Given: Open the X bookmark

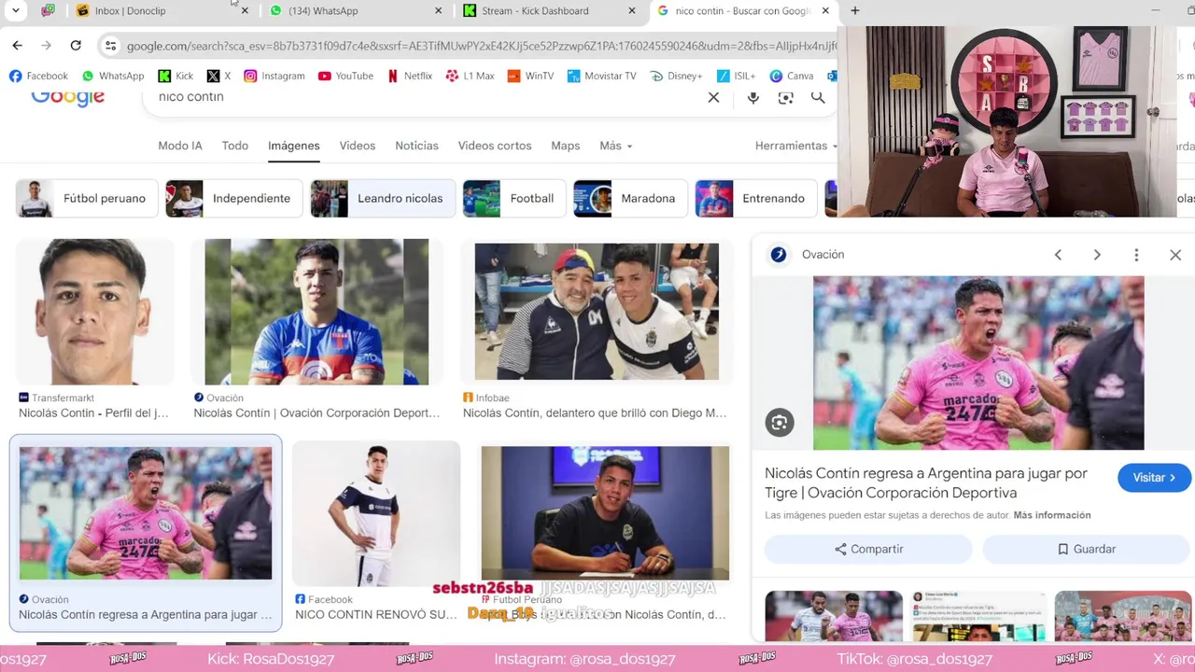Looking at the screenshot, I should pos(218,76).
